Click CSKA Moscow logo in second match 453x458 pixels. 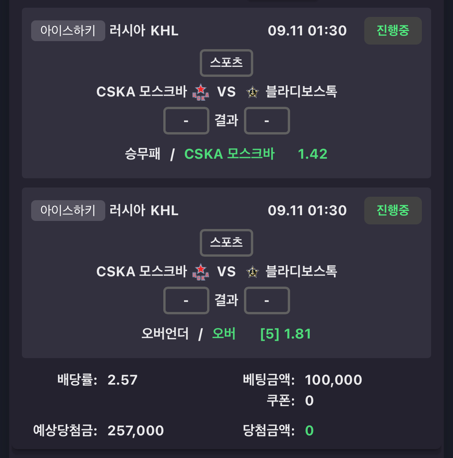click(201, 272)
